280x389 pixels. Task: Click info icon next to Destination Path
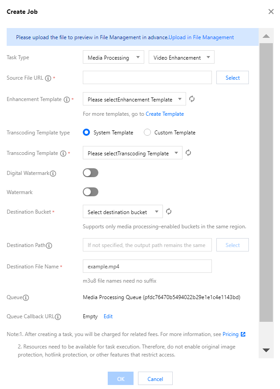coord(49,246)
